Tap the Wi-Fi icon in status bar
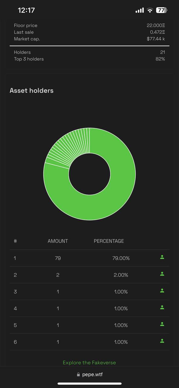Image resolution: width=179 pixels, height=388 pixels. pyautogui.click(x=150, y=10)
